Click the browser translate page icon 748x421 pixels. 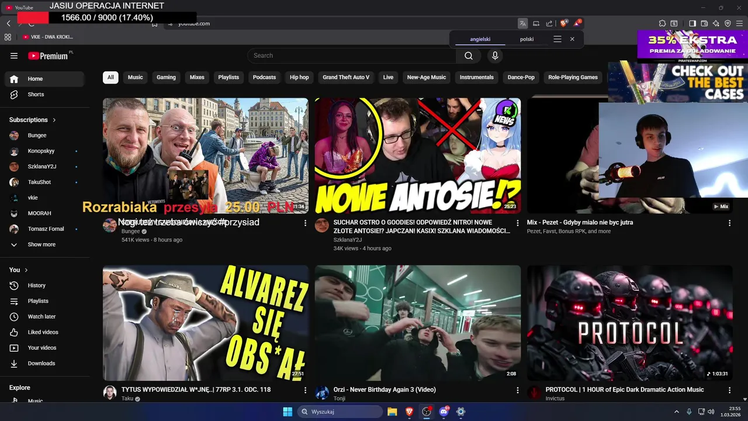522,23
